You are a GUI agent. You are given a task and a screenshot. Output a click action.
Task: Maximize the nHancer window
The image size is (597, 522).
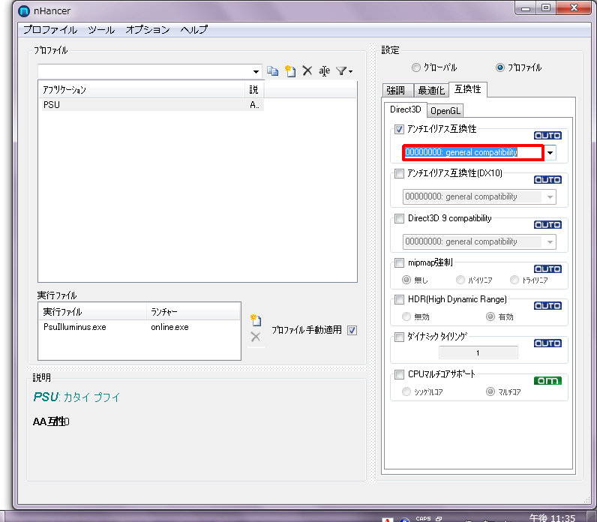tap(546, 8)
